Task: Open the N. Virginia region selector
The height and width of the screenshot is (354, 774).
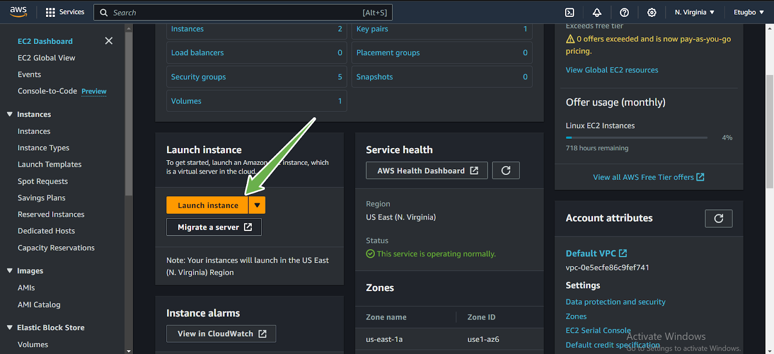Action: point(695,12)
